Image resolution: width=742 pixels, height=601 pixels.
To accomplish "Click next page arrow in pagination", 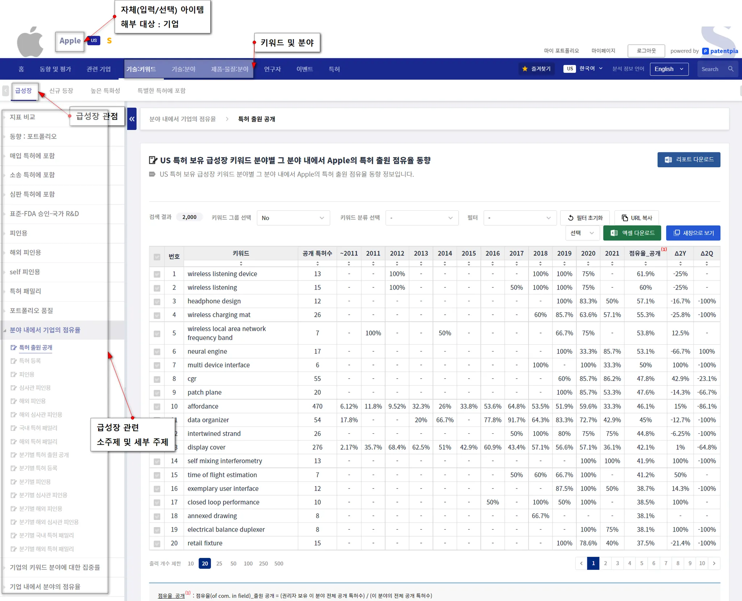I will click(x=714, y=563).
